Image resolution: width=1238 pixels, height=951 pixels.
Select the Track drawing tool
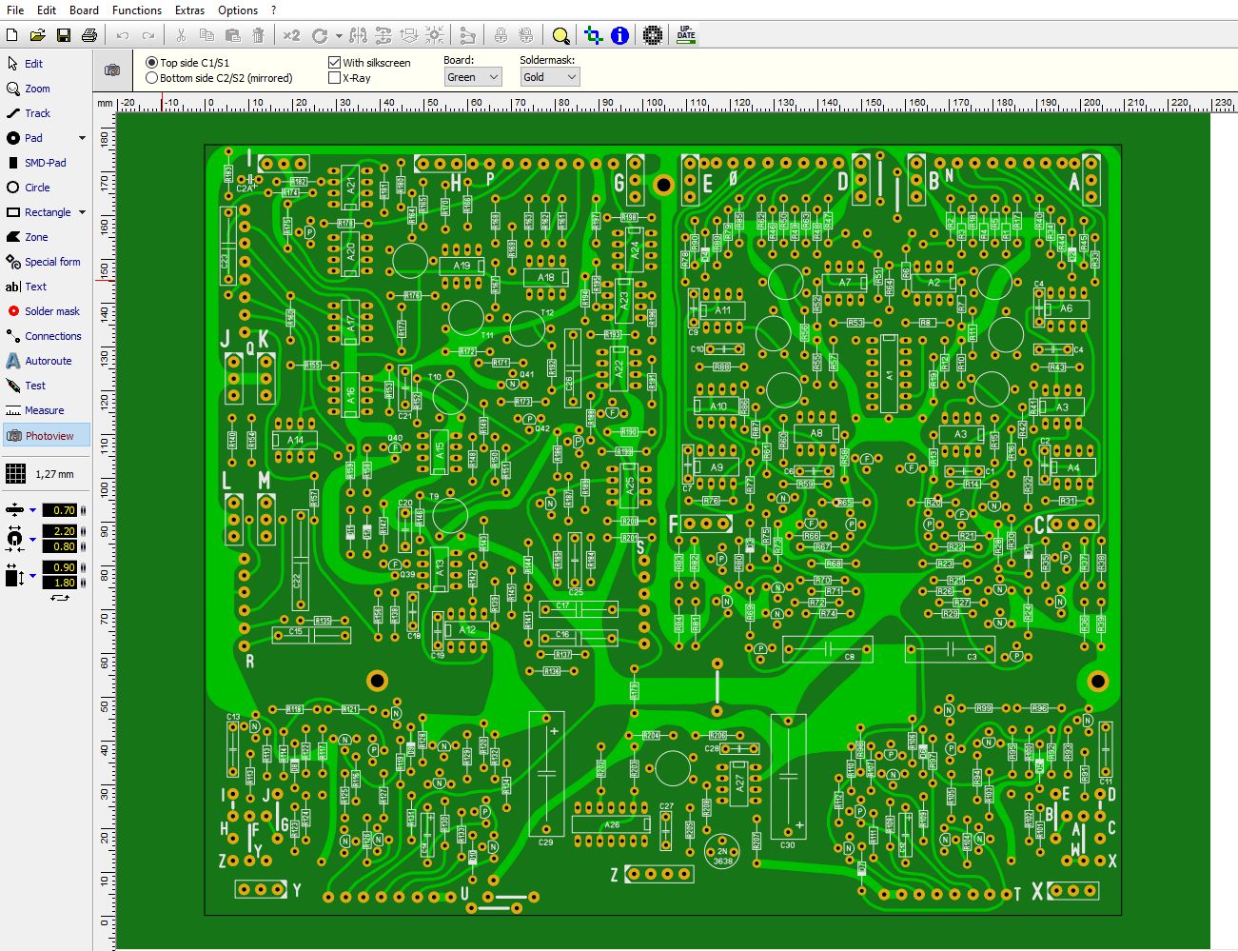(x=36, y=113)
